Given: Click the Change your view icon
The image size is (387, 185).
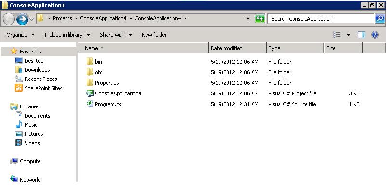Looking at the screenshot, I should 337,35.
